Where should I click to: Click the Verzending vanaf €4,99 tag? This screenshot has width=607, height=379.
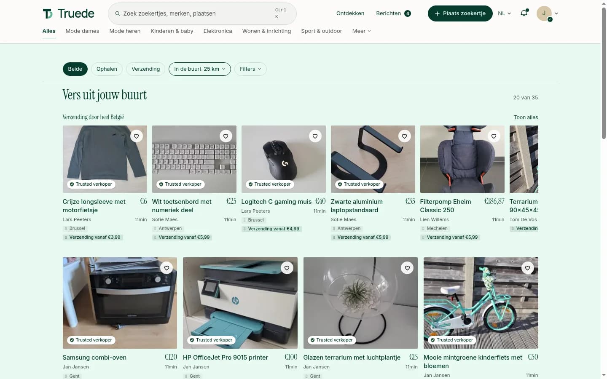pos(271,229)
